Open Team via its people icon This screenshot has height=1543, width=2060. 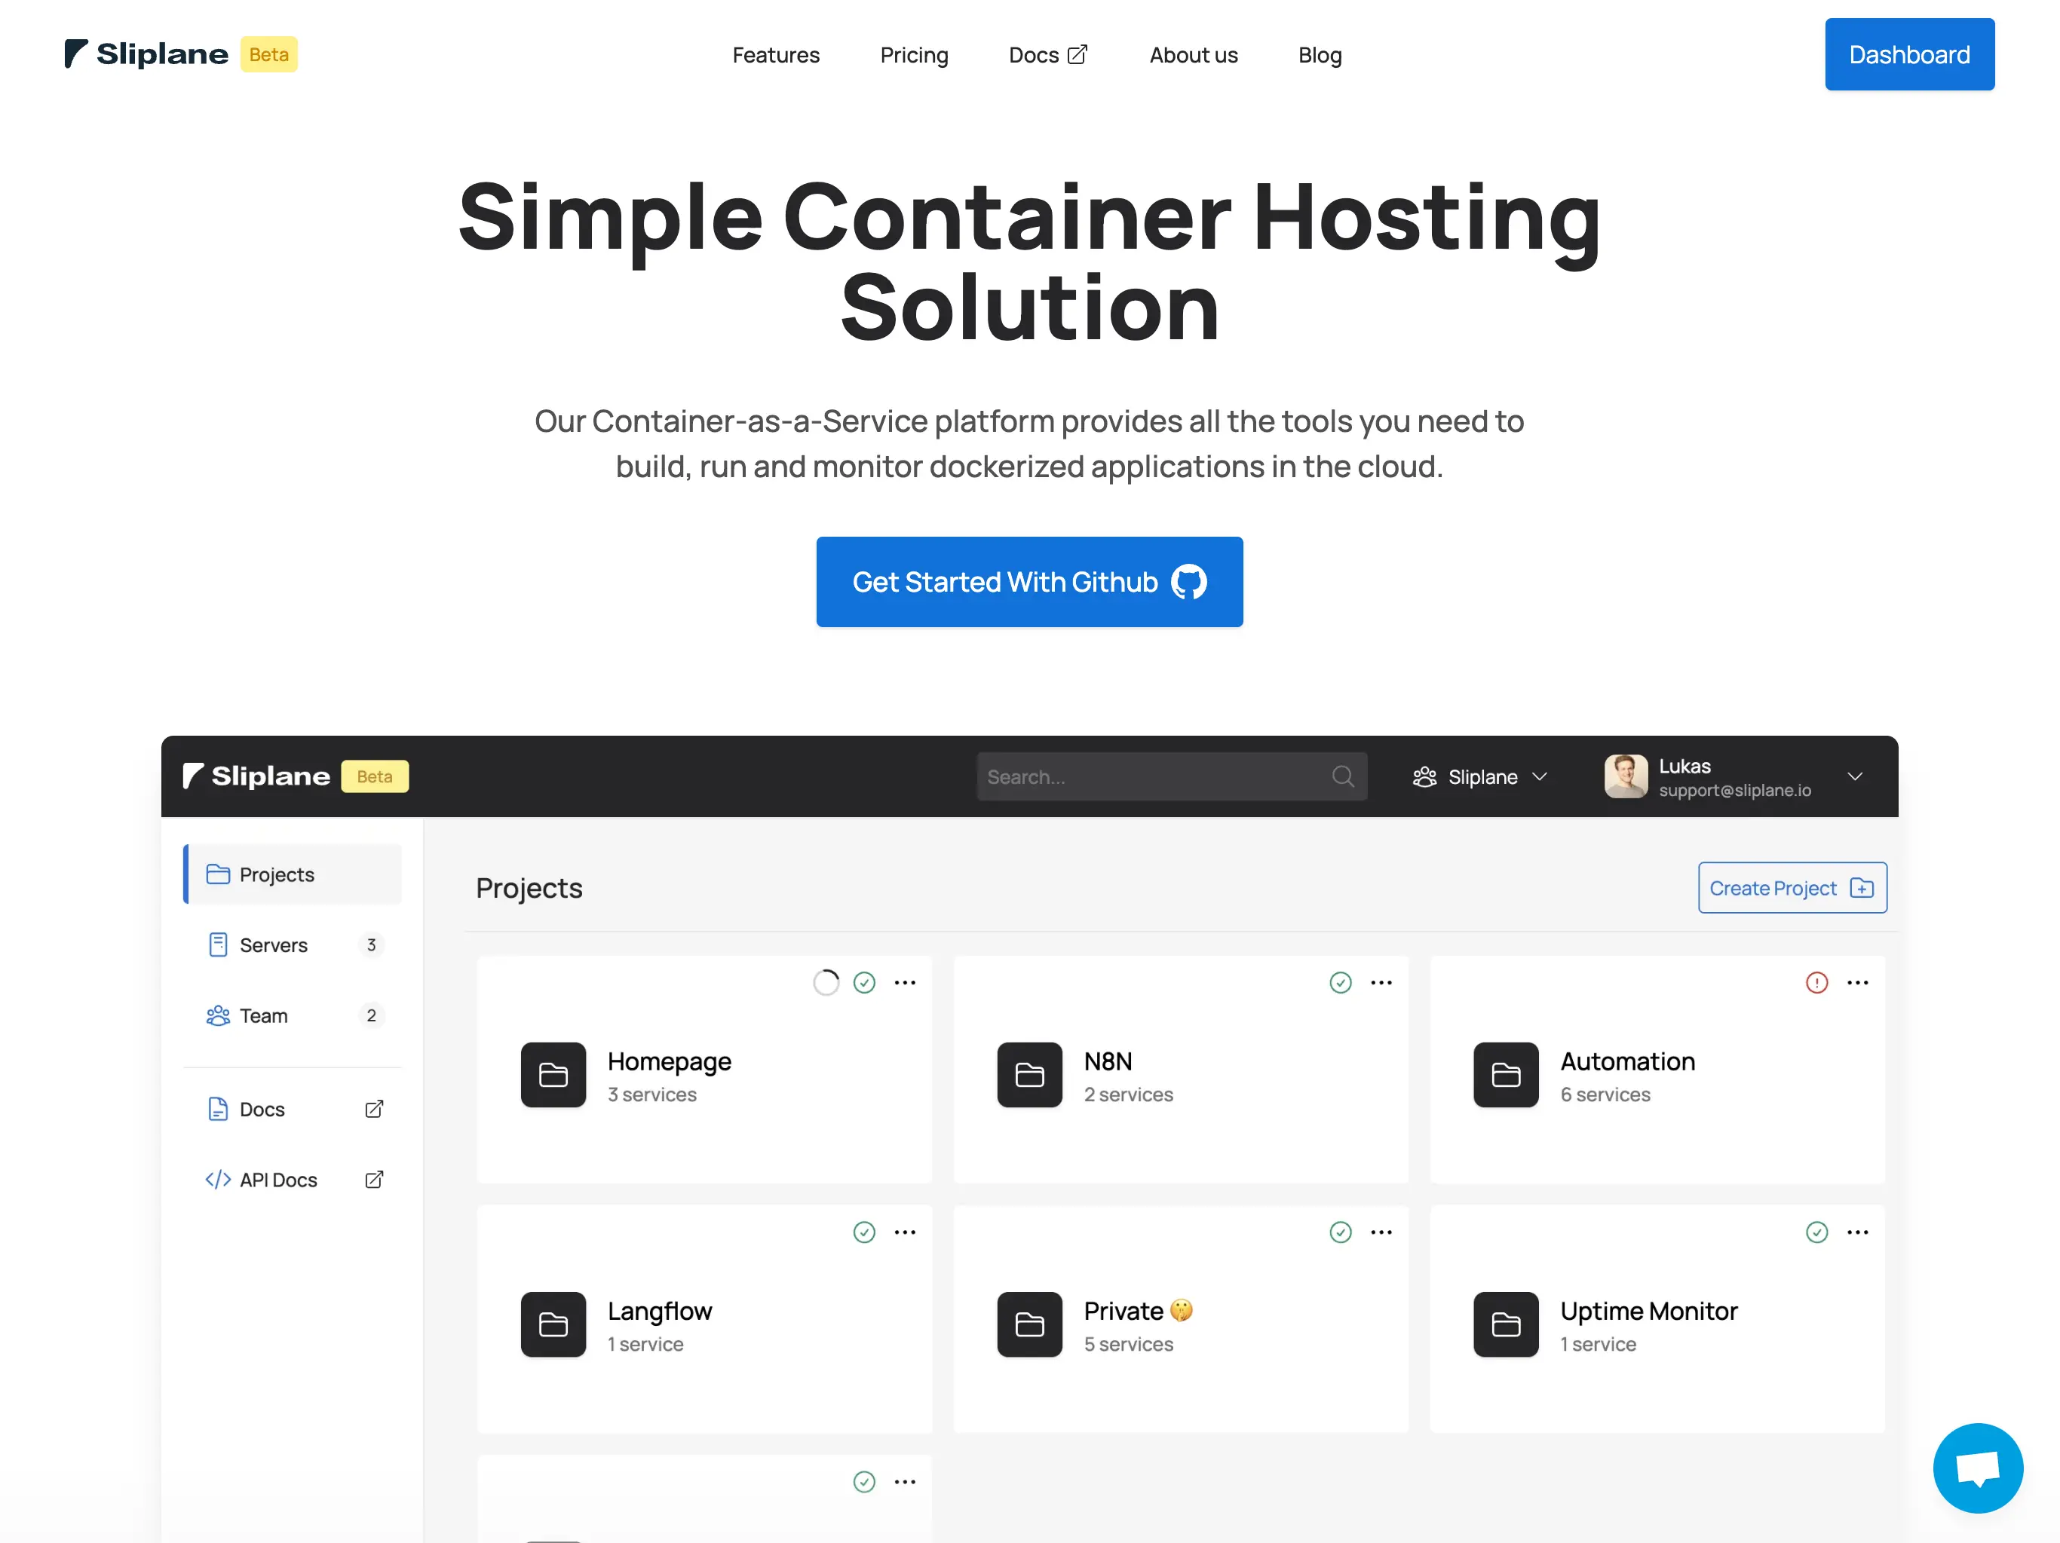pyautogui.click(x=218, y=1015)
